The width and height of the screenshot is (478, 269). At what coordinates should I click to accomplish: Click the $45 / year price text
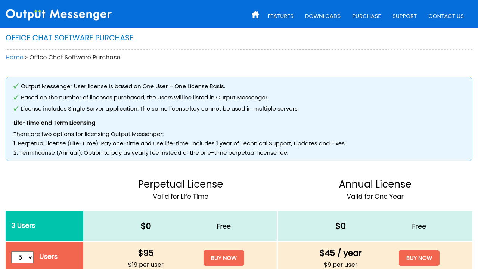pyautogui.click(x=340, y=253)
